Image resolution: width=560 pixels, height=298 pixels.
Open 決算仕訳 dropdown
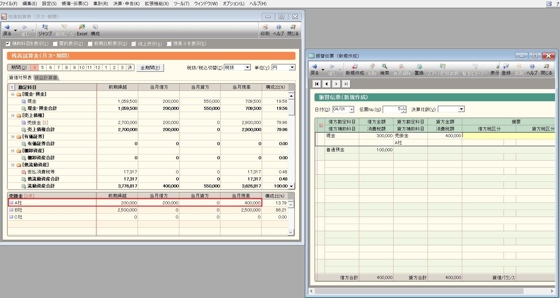(461, 109)
